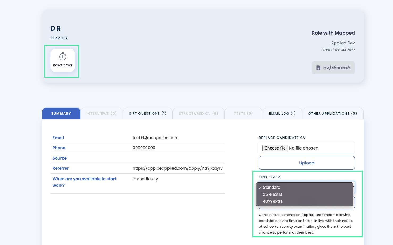Click the candidate name D R
The image size is (393, 245).
tap(56, 28)
